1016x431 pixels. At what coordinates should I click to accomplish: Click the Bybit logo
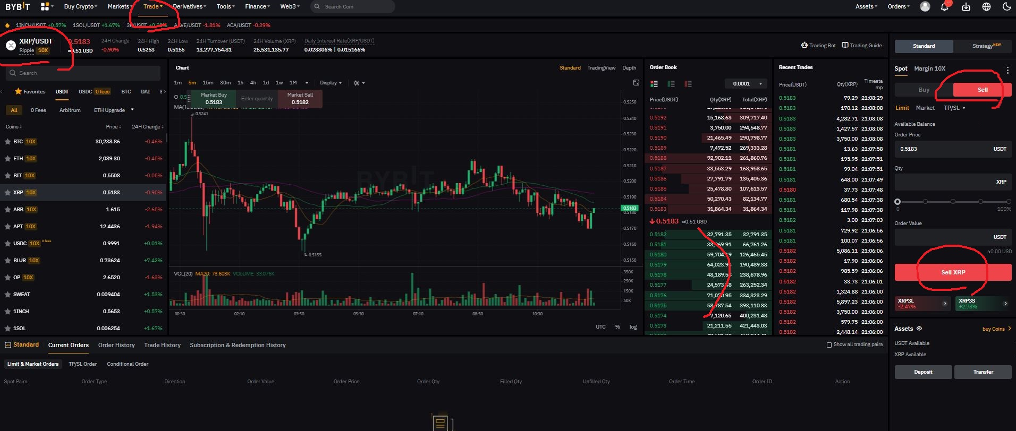(x=18, y=6)
